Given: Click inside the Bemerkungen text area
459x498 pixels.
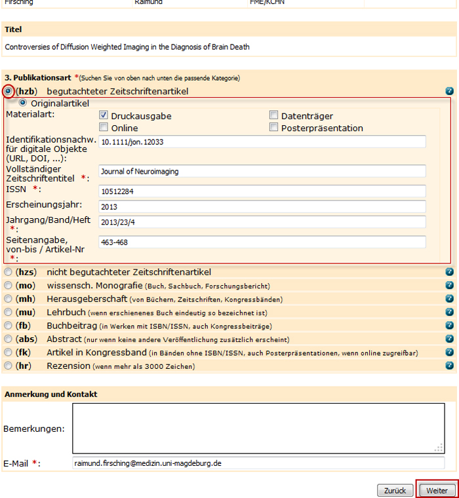Looking at the screenshot, I should click(258, 428).
